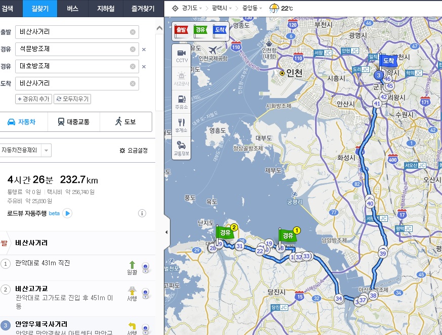Open roadview for step 1 관악대로
This screenshot has height=335, width=442.
click(x=146, y=265)
